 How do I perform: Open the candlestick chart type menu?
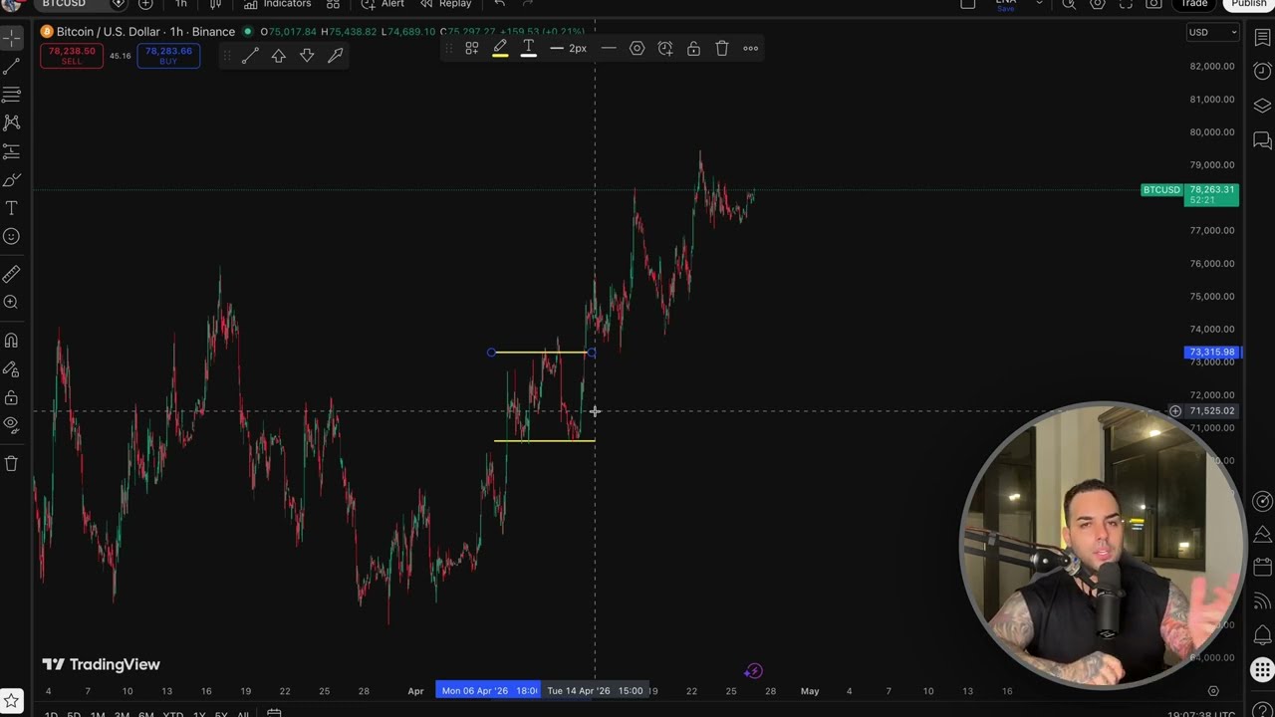[x=215, y=4]
